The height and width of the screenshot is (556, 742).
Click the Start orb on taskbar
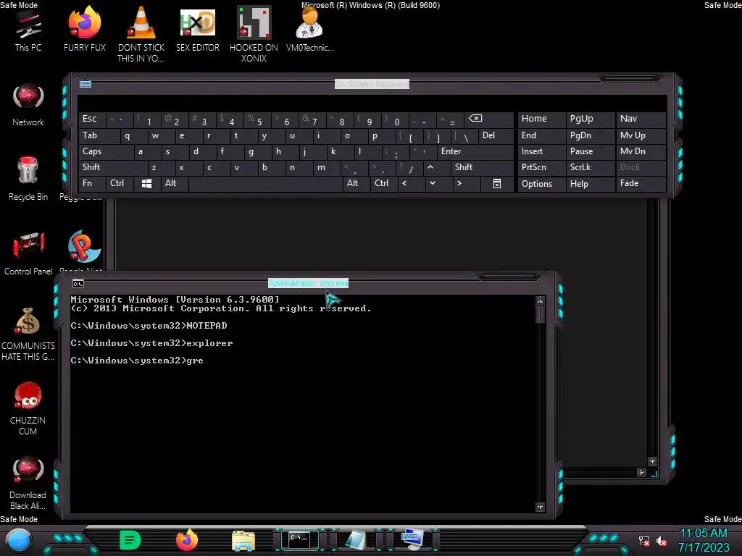coord(19,540)
